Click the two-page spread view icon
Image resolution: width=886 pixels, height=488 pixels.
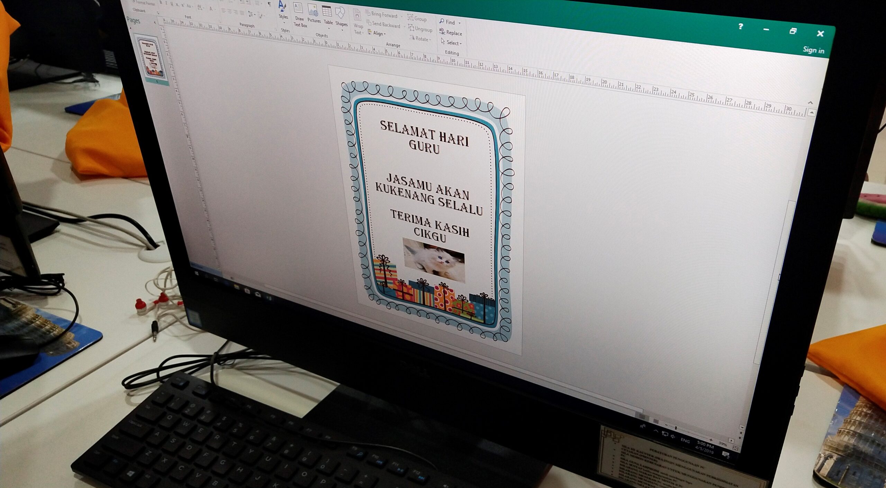point(655,421)
